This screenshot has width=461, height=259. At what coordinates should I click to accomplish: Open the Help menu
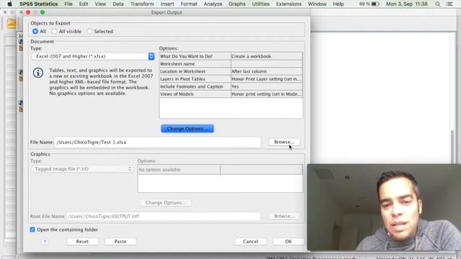(338, 4)
